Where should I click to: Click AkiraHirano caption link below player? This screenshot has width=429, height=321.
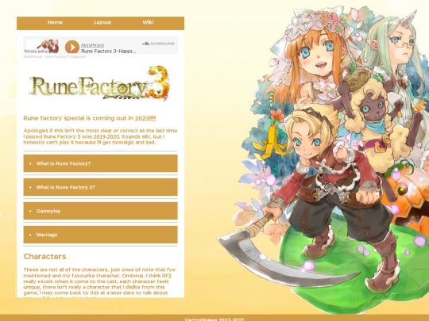coord(33,57)
